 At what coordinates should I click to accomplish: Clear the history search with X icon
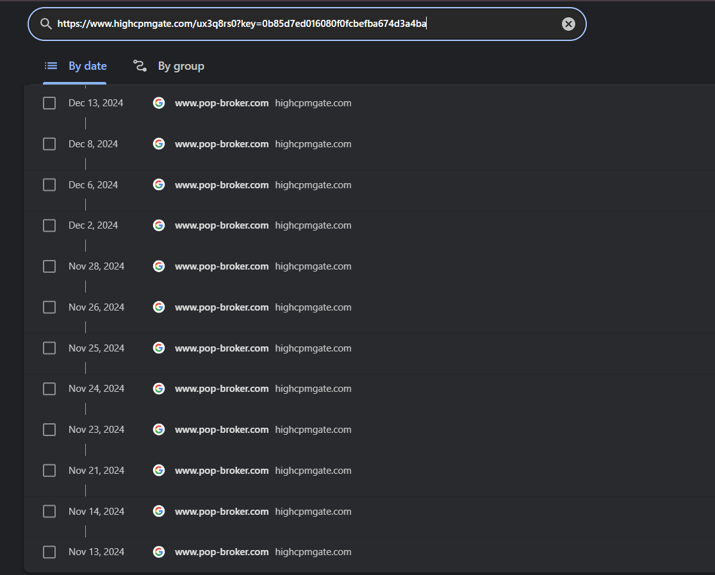click(x=568, y=24)
